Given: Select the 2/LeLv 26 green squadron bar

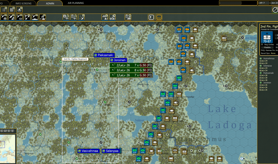Looking at the screenshot, I should (x=131, y=65).
